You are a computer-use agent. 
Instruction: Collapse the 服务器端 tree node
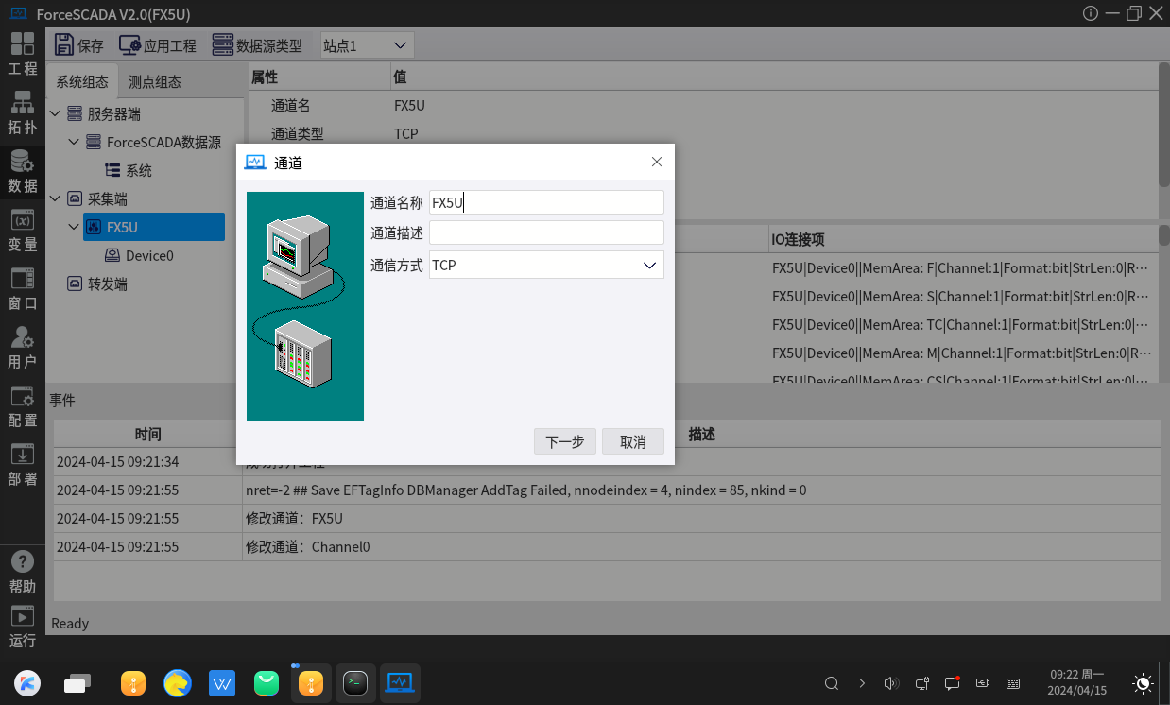(55, 114)
